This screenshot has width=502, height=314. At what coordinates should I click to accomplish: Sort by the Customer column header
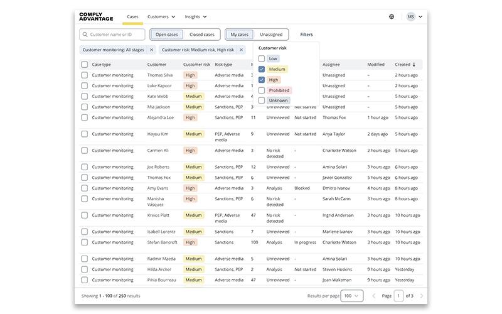[x=156, y=65]
